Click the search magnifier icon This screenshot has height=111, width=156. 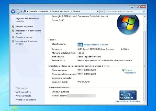click(x=144, y=12)
